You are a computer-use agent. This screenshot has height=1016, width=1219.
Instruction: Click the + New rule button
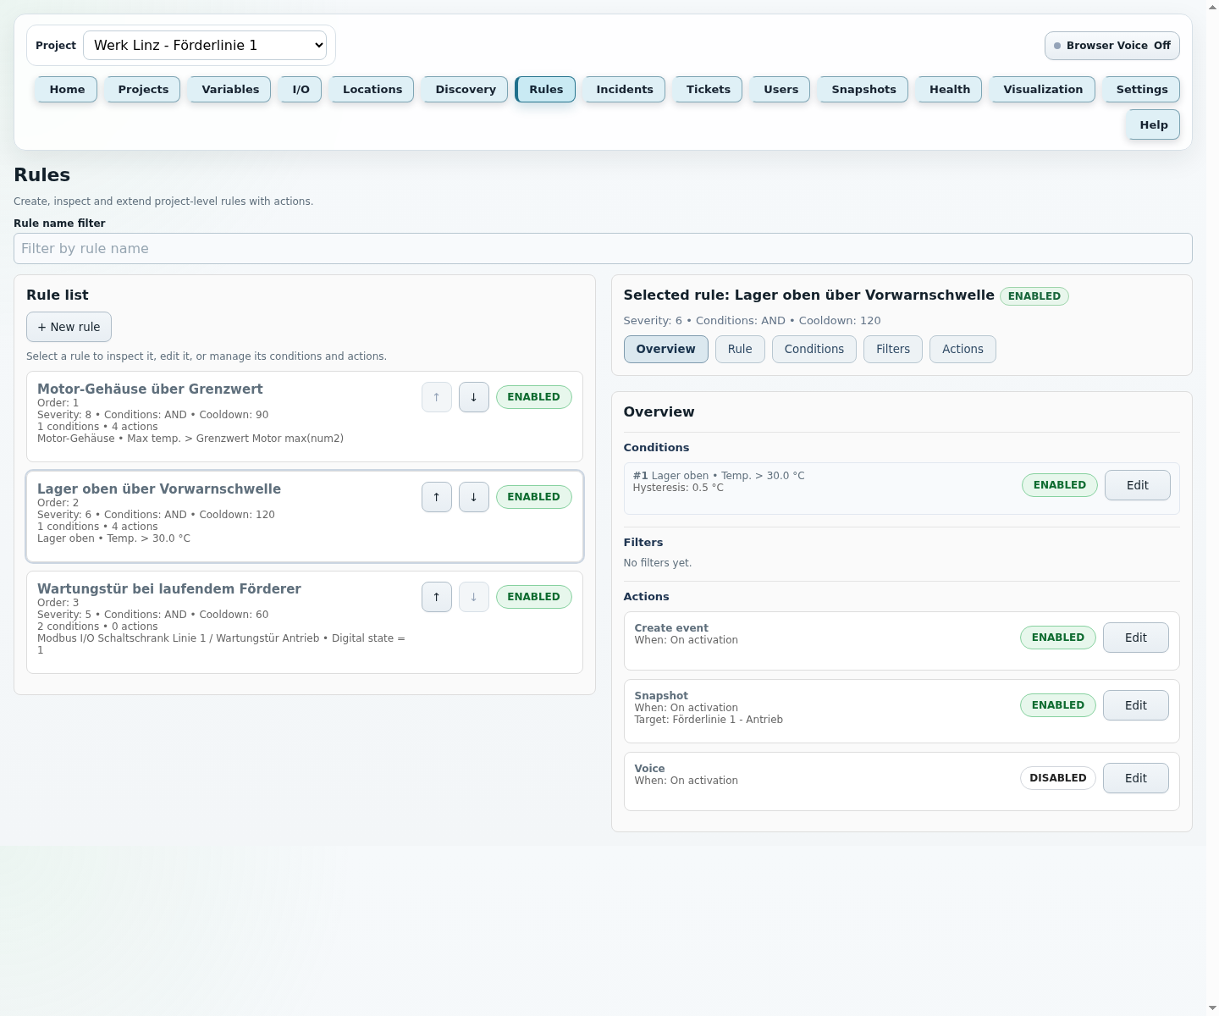click(x=69, y=327)
